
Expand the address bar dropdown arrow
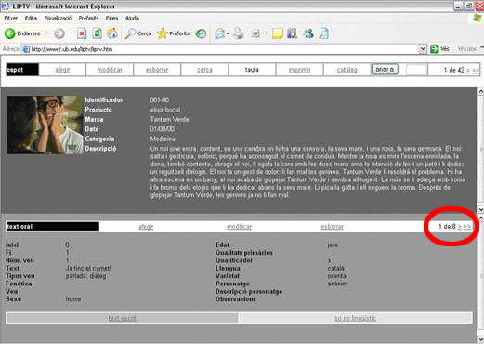[x=423, y=49]
